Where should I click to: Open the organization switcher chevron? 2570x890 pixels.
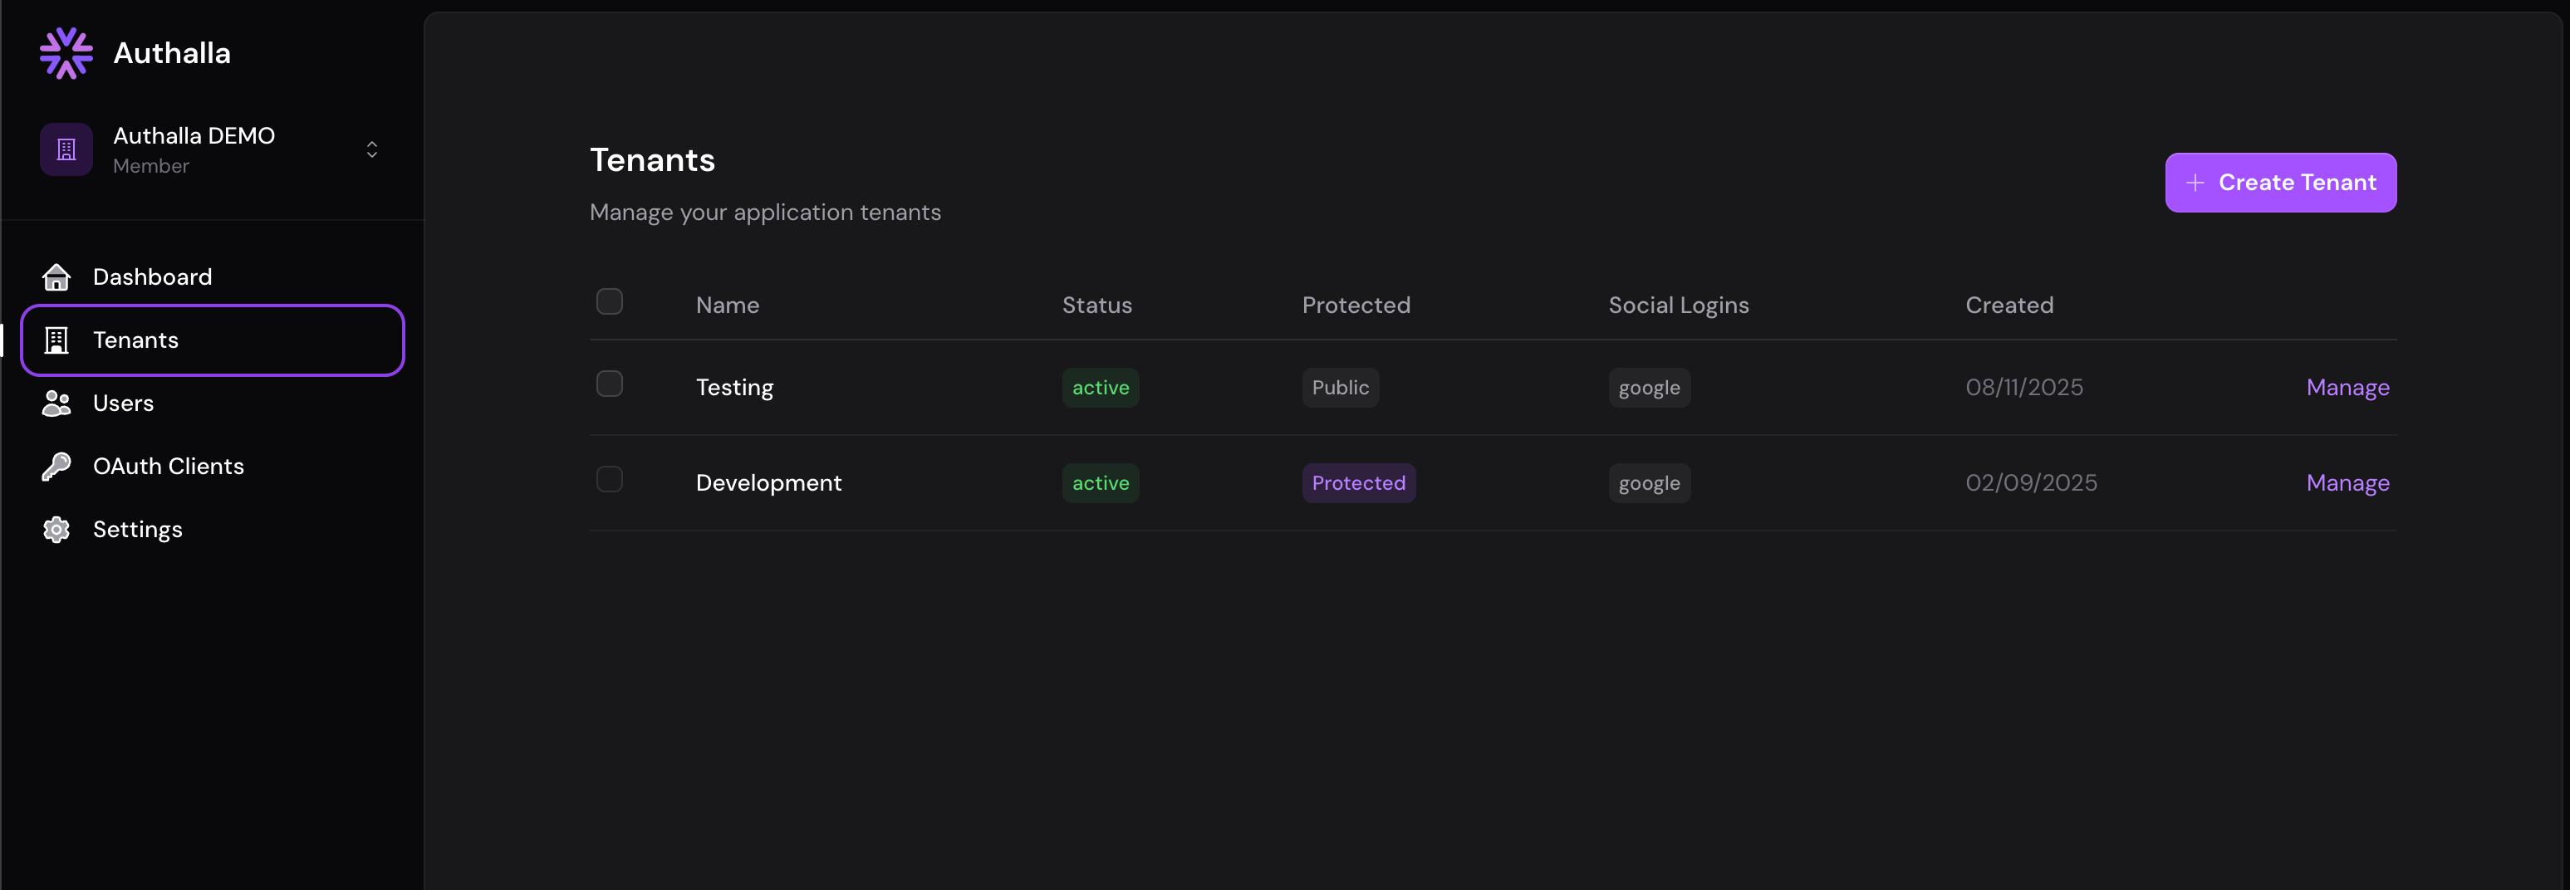[x=371, y=149]
